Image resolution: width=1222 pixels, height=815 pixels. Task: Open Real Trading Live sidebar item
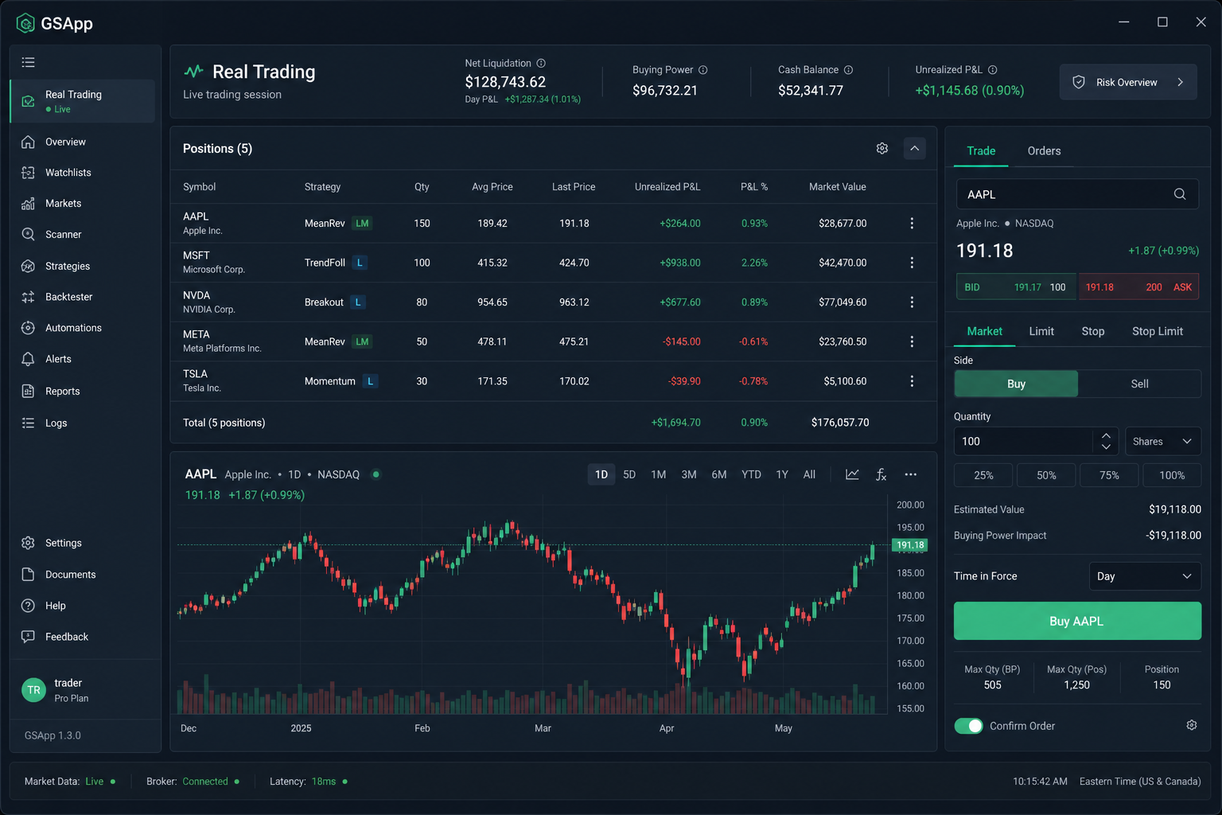[x=82, y=101]
